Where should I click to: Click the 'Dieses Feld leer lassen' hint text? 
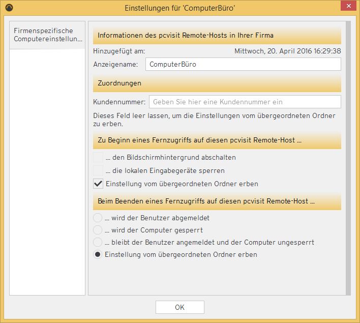pos(214,120)
